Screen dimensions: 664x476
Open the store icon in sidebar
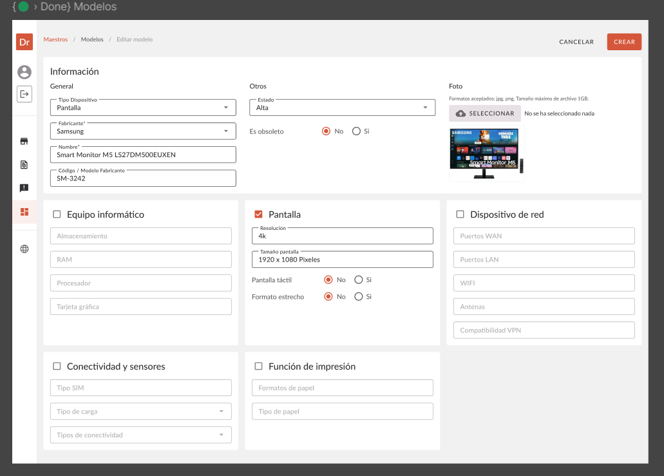click(x=24, y=141)
